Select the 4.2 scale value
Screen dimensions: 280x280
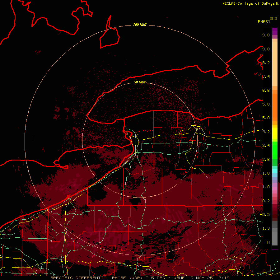(266, 132)
